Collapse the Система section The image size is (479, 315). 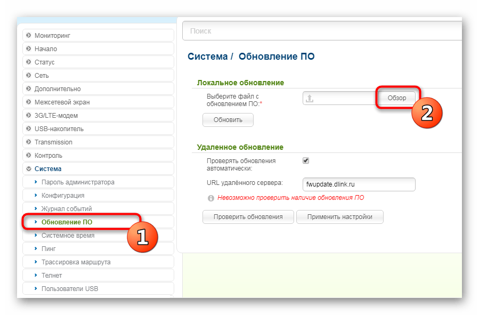pyautogui.click(x=47, y=169)
